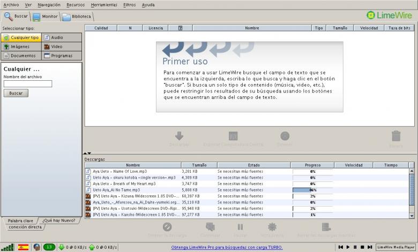Click the trash can Borrar icon
Viewport: 418px width, 252px height.
pos(396,136)
